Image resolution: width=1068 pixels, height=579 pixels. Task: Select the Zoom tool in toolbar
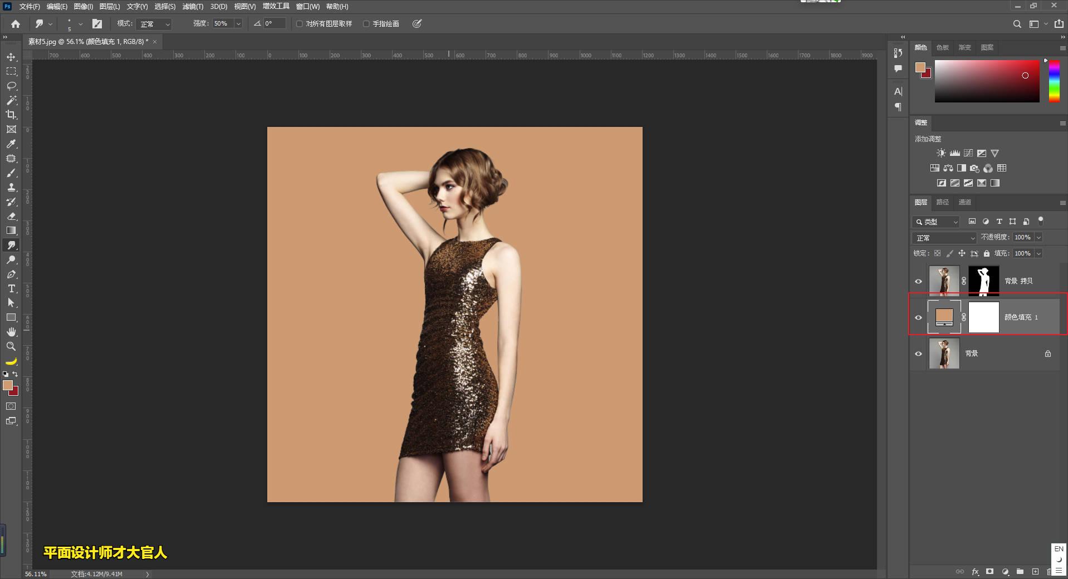point(11,346)
